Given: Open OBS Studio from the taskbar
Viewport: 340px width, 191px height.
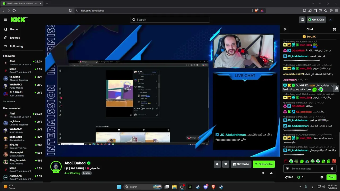Looking at the screenshot, I should 182,187.
